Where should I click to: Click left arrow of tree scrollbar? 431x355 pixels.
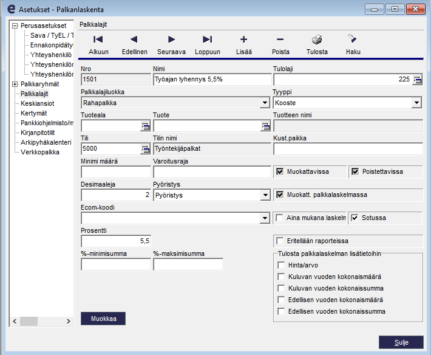pyautogui.click(x=15, y=322)
